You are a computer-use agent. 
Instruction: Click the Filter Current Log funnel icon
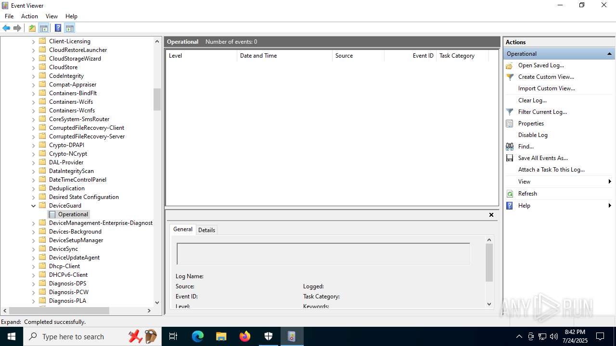pos(510,112)
